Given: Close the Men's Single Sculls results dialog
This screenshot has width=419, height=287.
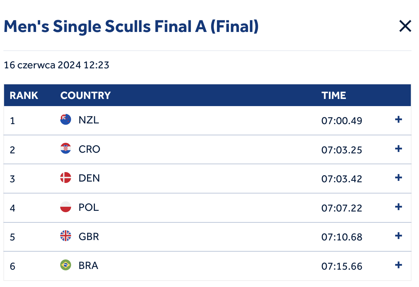Looking at the screenshot, I should click(x=405, y=26).
